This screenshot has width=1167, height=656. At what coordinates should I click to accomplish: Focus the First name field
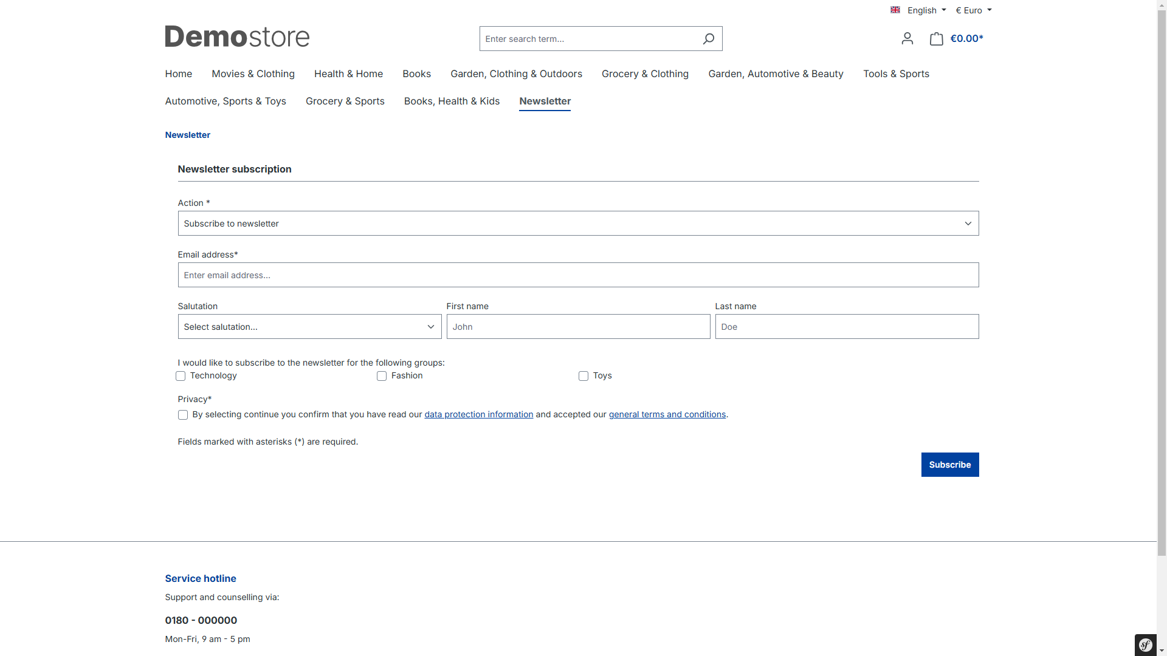(x=578, y=327)
